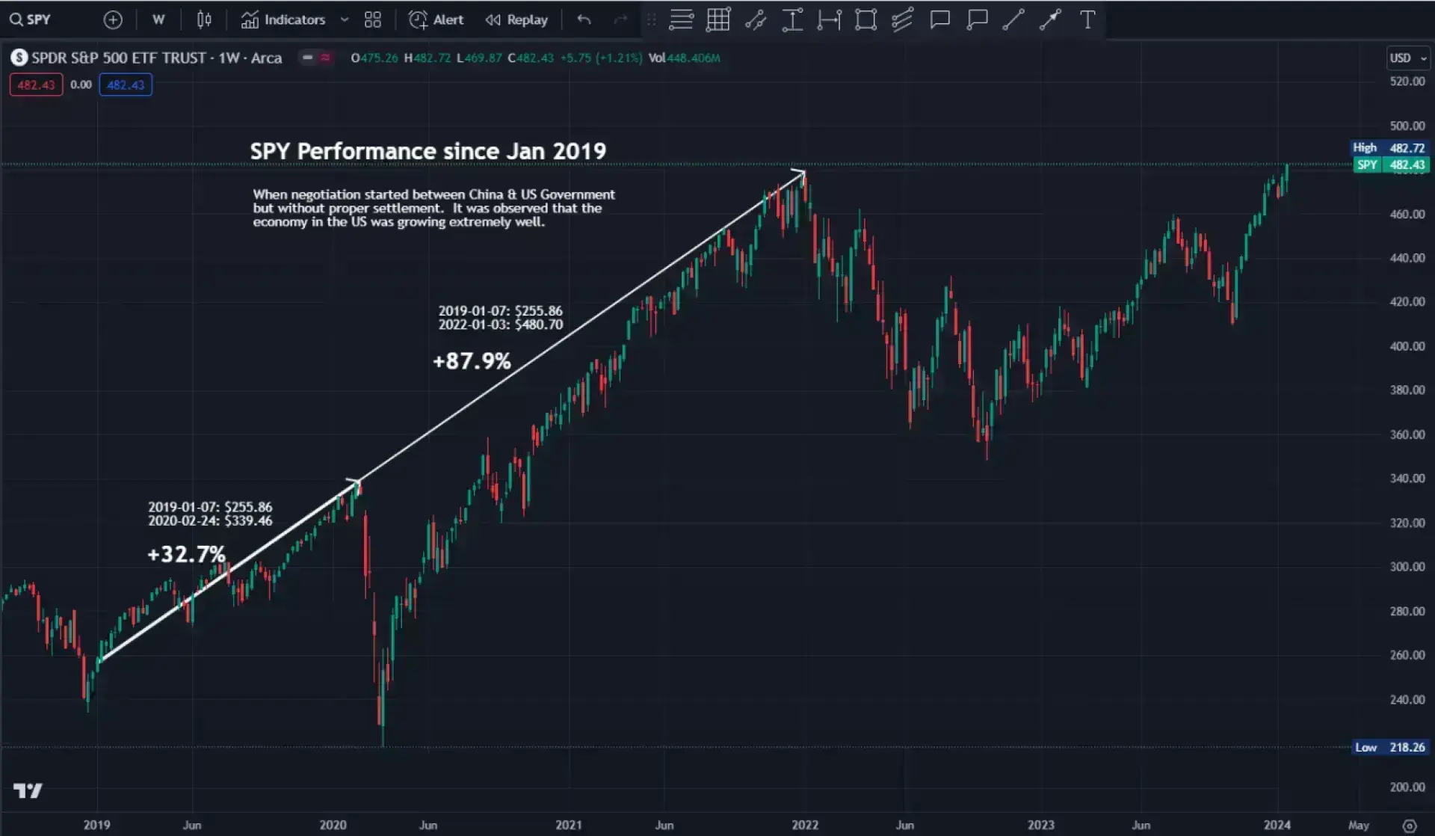Image resolution: width=1435 pixels, height=836 pixels.
Task: Select the +87.9% text annotation
Action: point(472,361)
